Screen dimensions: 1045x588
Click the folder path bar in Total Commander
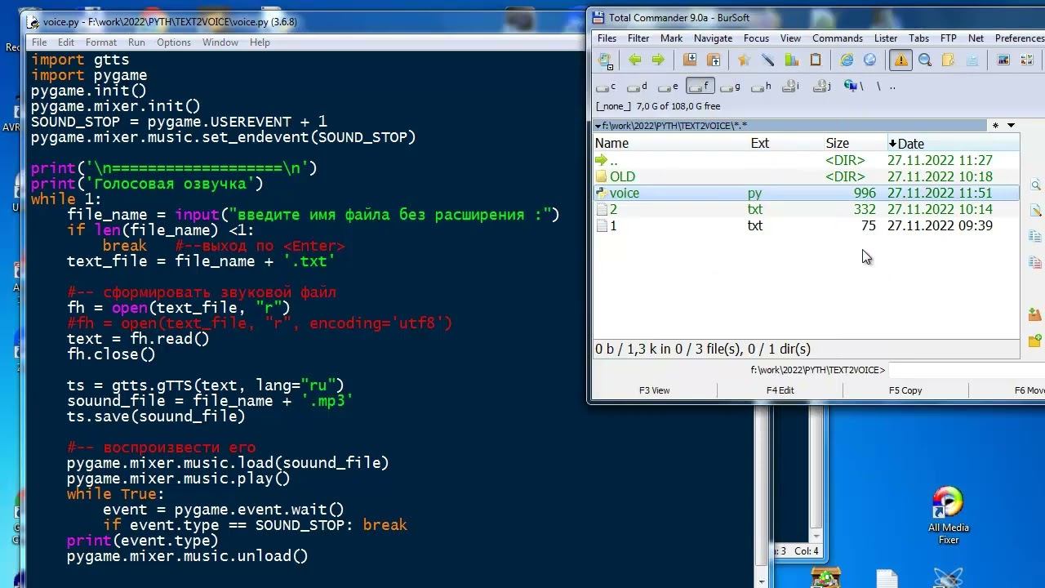(790, 126)
